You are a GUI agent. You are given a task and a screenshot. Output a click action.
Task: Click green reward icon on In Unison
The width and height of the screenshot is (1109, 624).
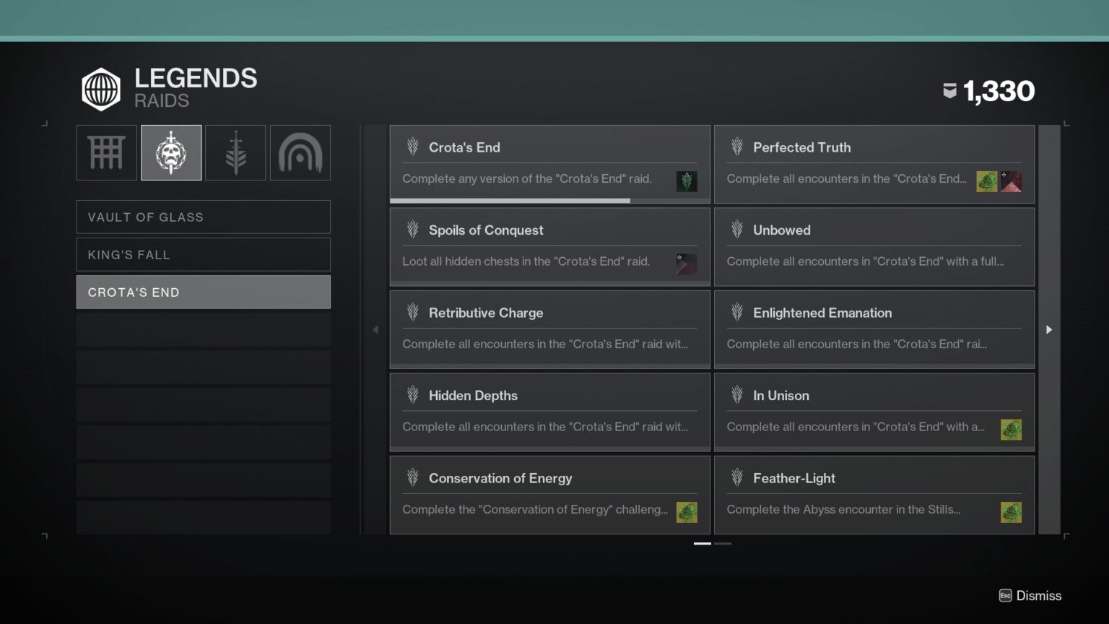(1011, 430)
